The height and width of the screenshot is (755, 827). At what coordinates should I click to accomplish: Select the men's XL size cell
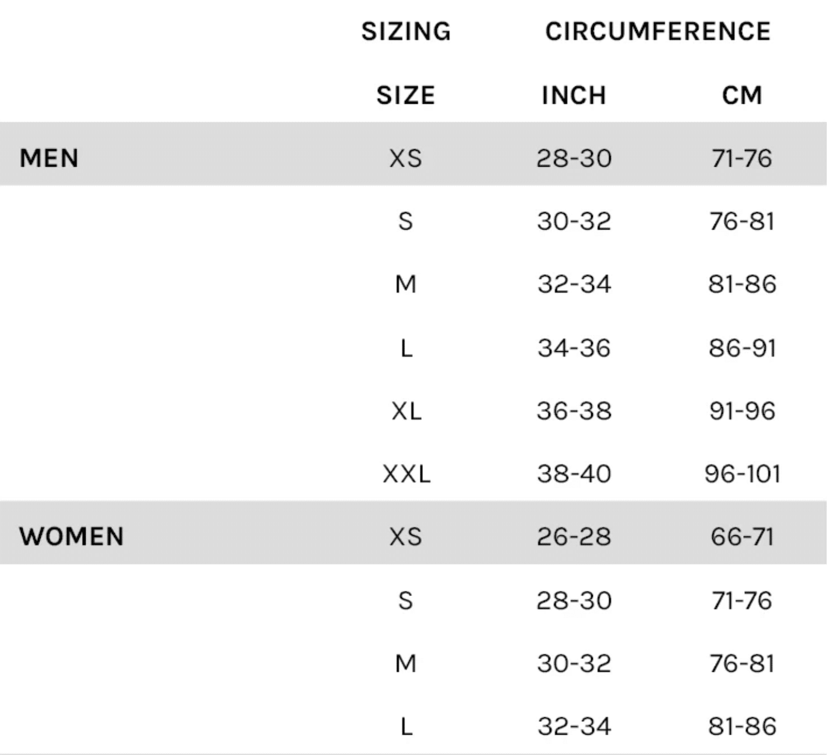[x=407, y=411]
